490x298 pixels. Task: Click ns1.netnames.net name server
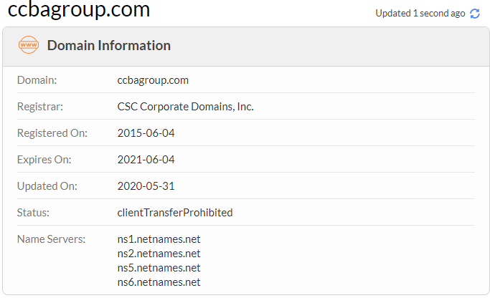click(159, 239)
